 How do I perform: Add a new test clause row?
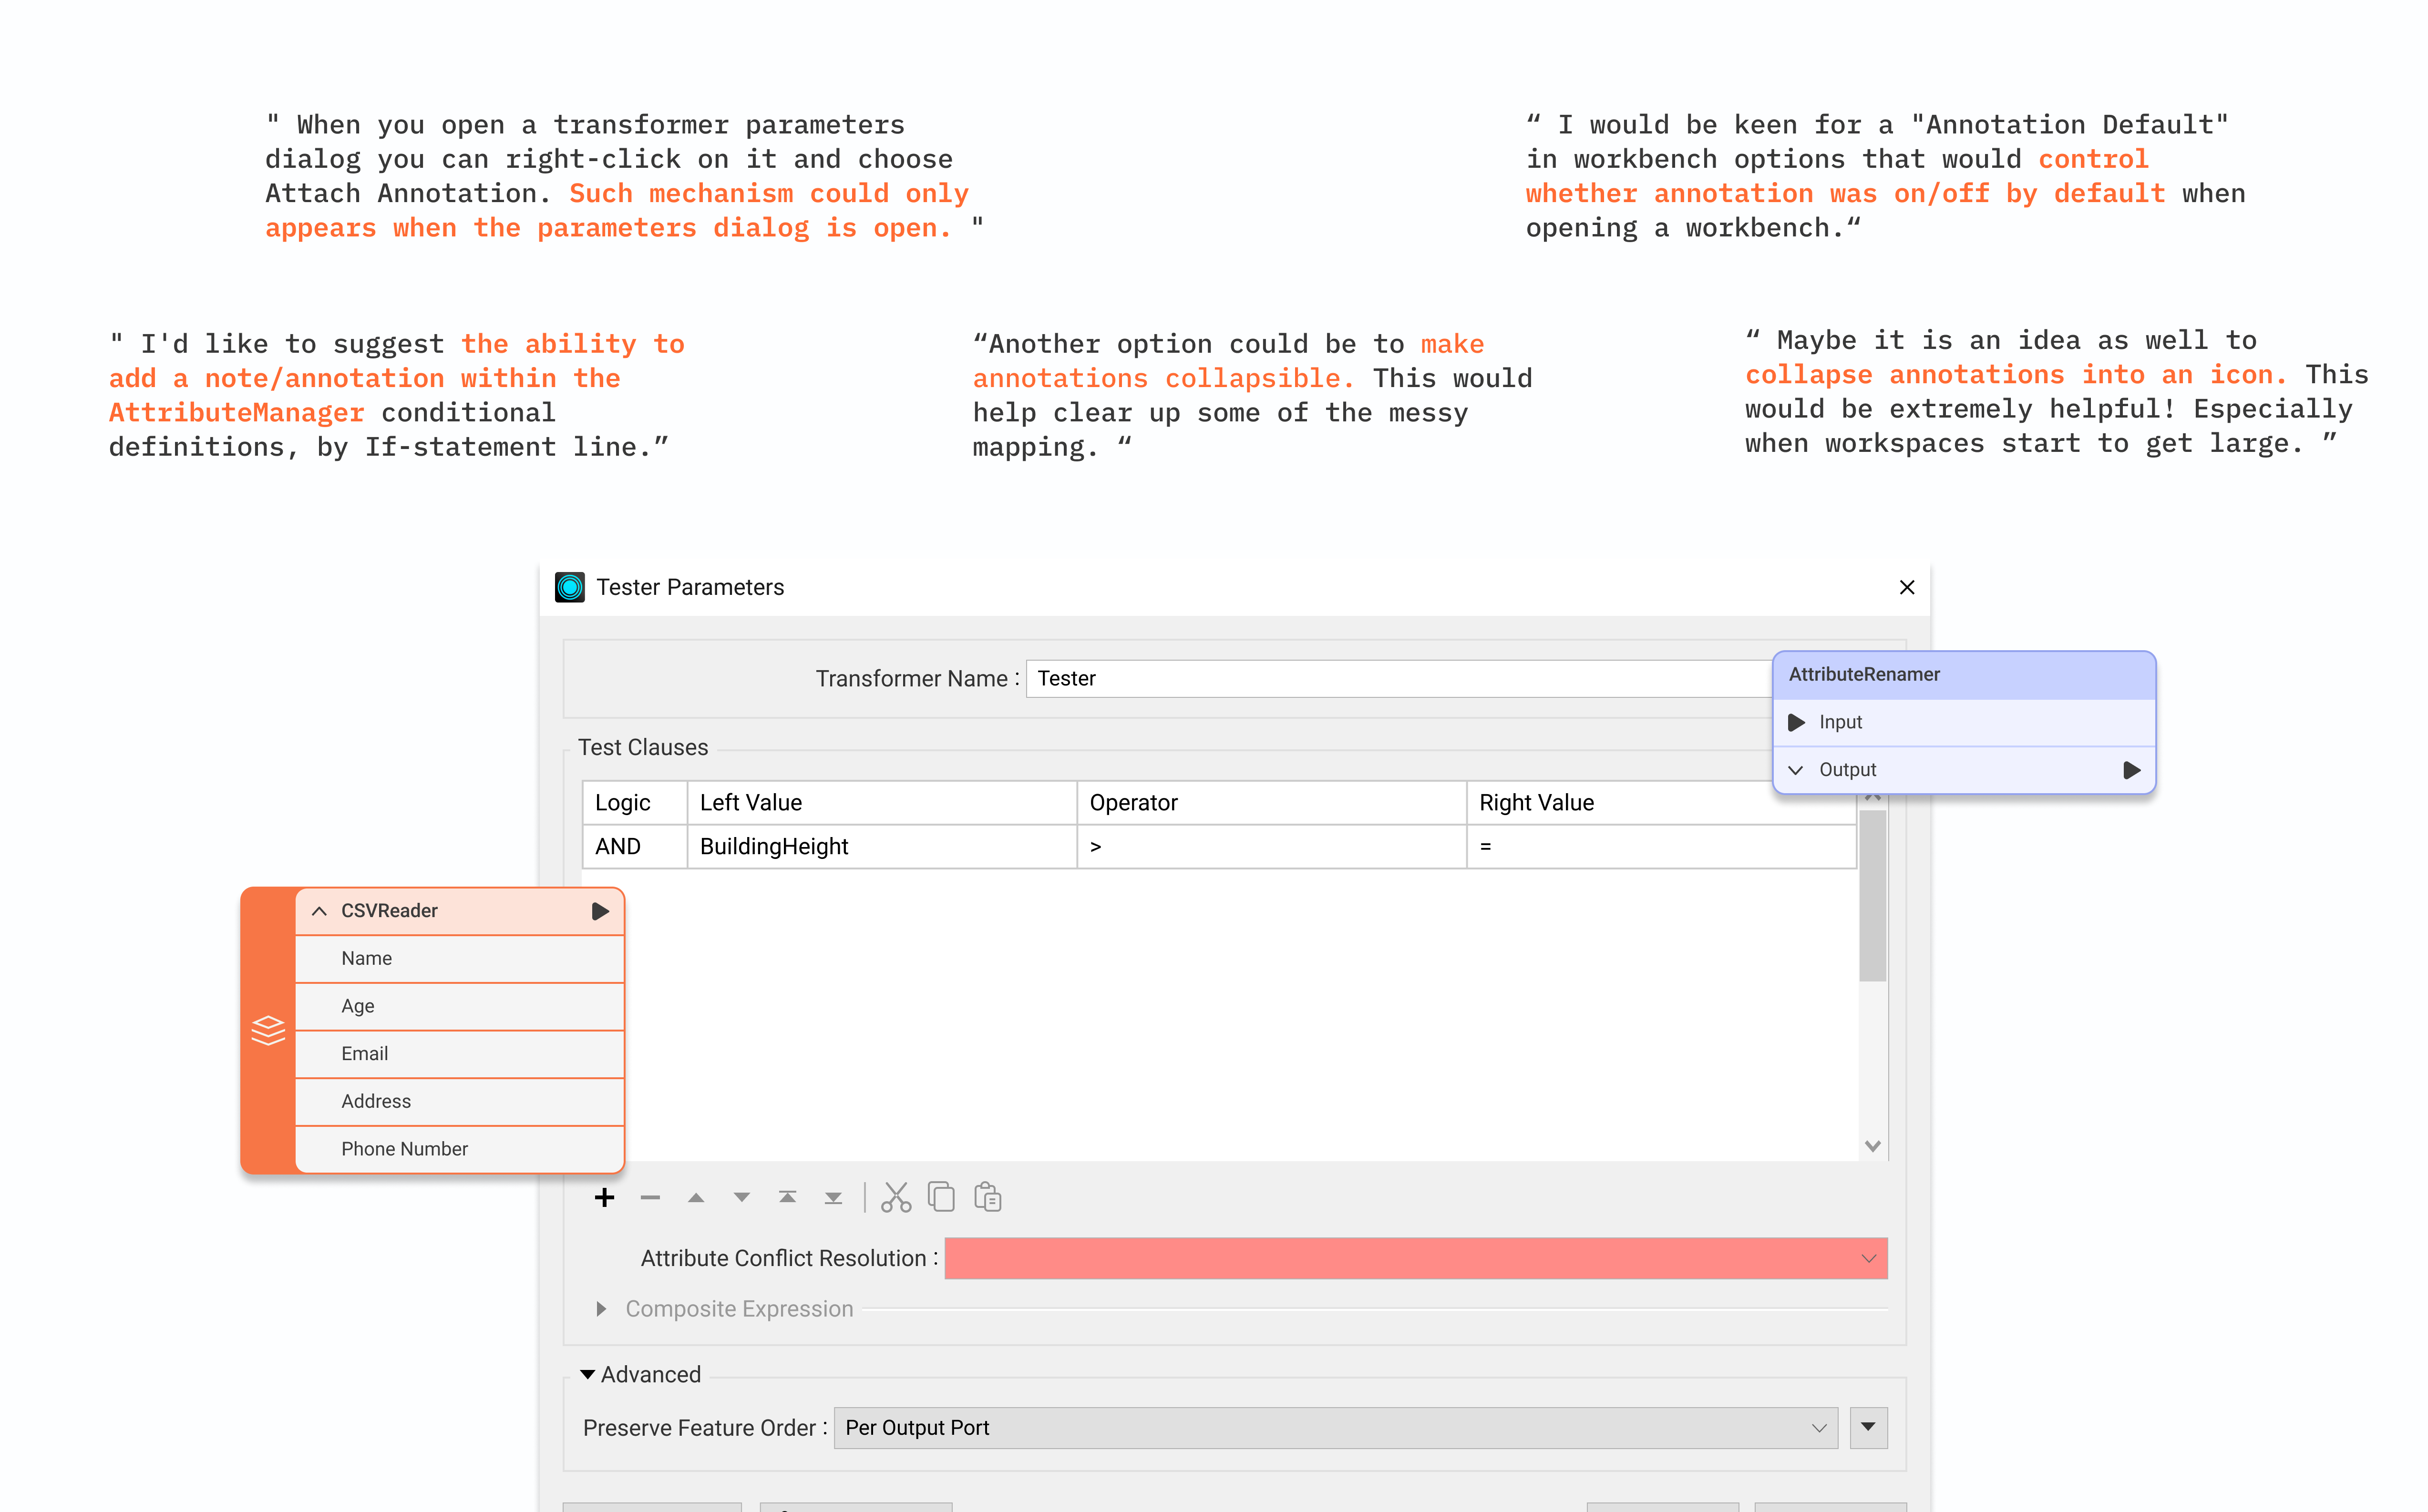pyautogui.click(x=604, y=1197)
